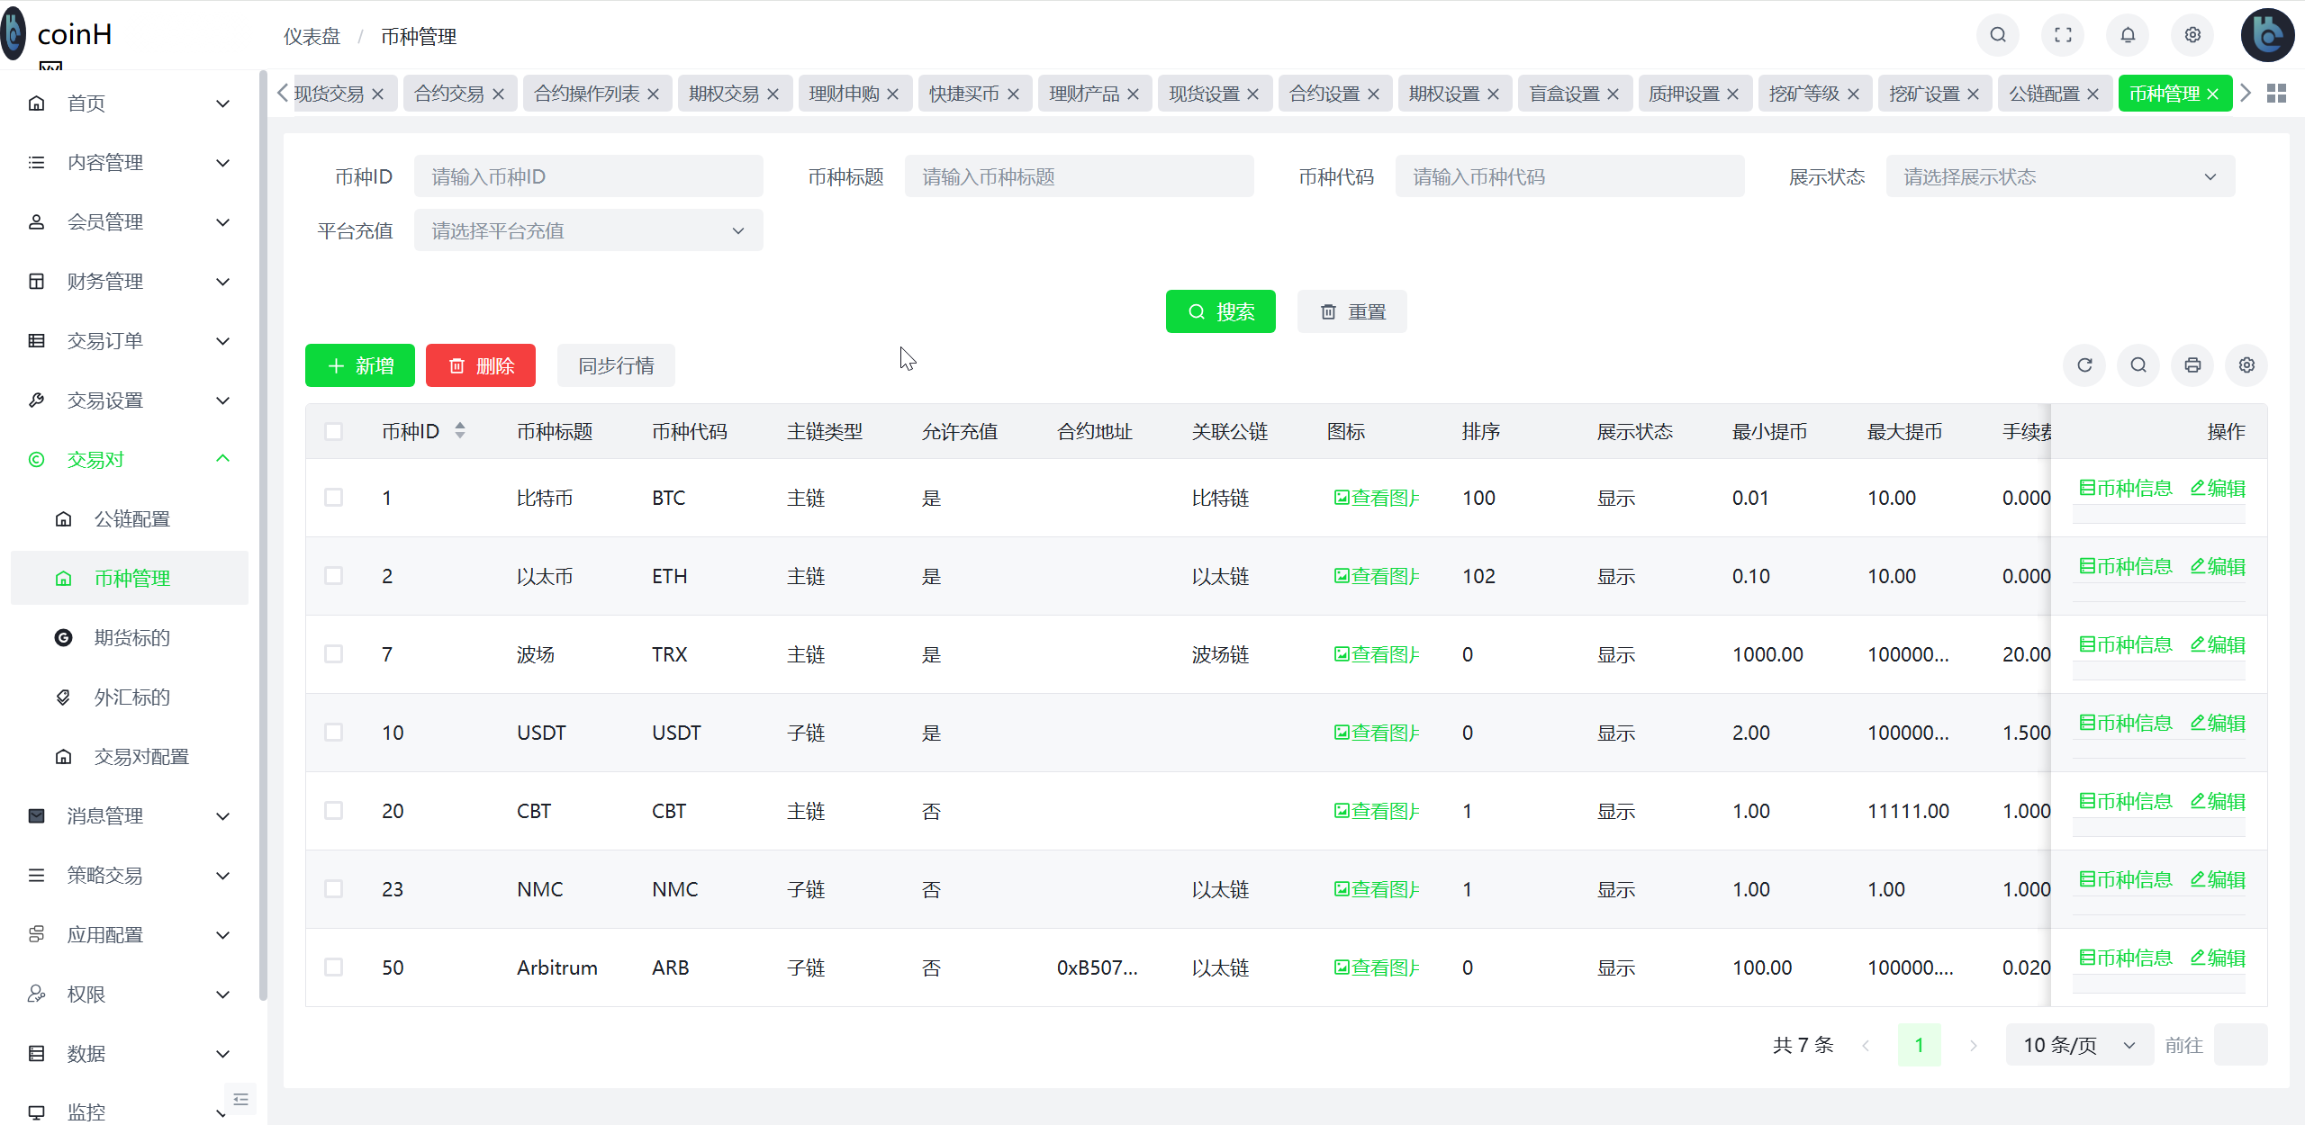Image resolution: width=2305 pixels, height=1125 pixels.
Task: View the image link for 比特币
Action: click(x=1376, y=497)
